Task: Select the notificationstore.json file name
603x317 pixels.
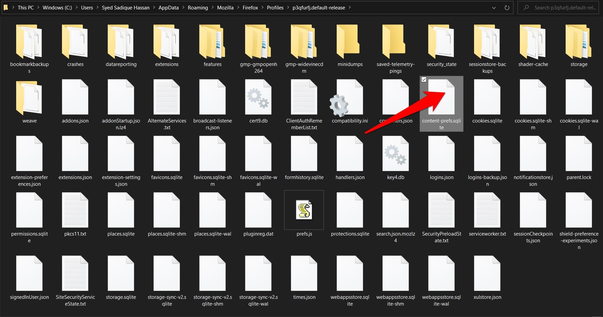Action: pos(533,181)
